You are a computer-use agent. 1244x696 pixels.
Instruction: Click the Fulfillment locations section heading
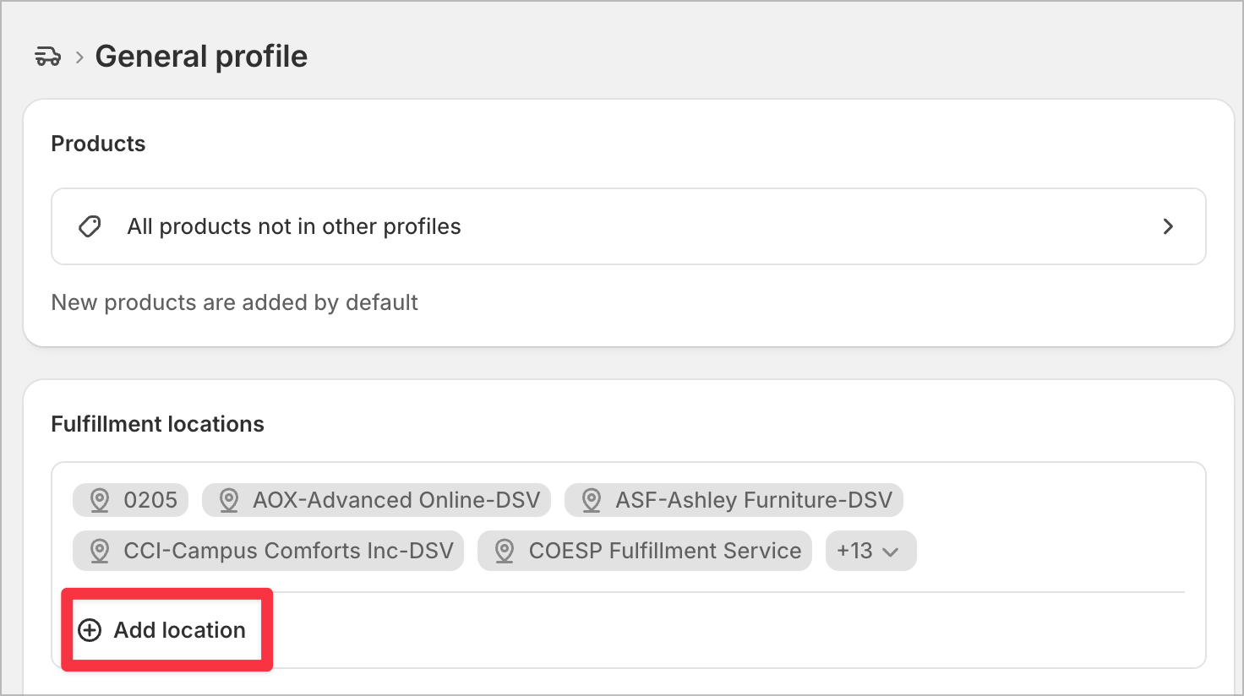pyautogui.click(x=158, y=424)
